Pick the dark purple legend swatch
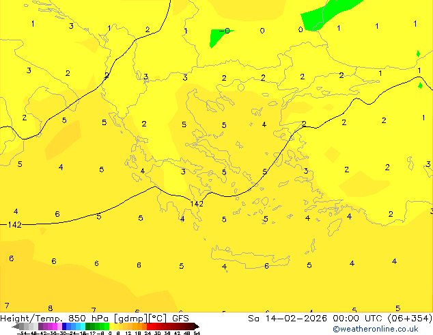Screen dimensions: 433x335 pos(40,326)
